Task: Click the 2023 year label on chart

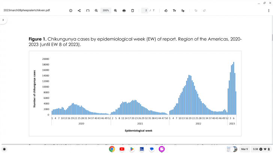Action: pyautogui.click(x=232, y=124)
